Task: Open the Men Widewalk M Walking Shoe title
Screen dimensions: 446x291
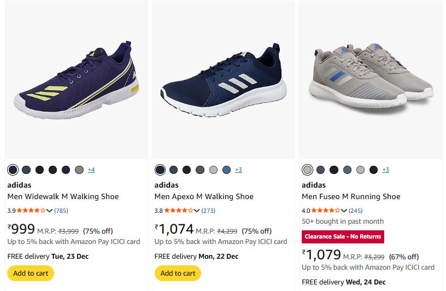Action: [x=63, y=196]
